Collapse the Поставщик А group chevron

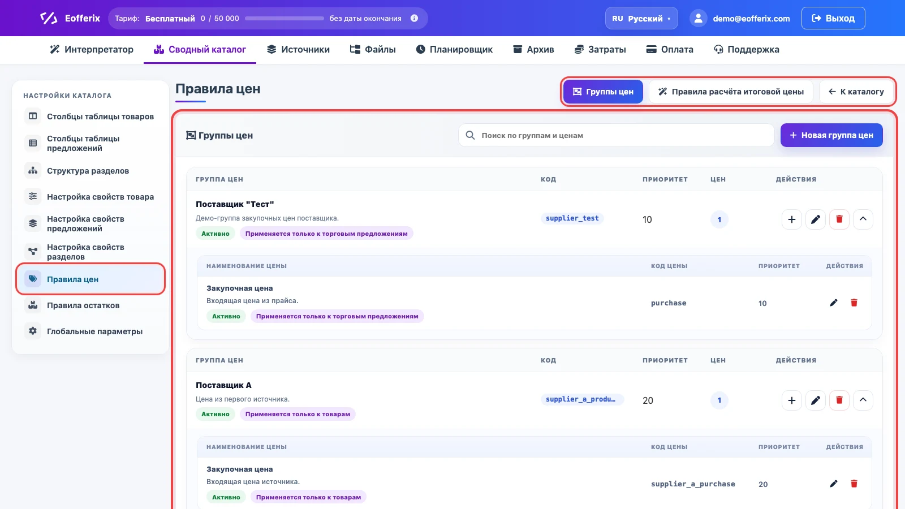tap(863, 400)
